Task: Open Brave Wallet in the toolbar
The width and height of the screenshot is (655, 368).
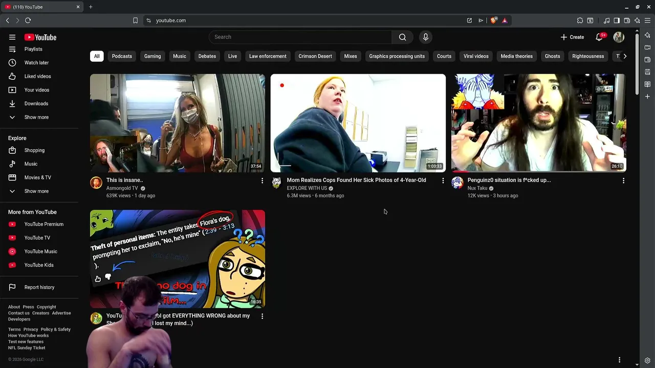Action: (627, 20)
